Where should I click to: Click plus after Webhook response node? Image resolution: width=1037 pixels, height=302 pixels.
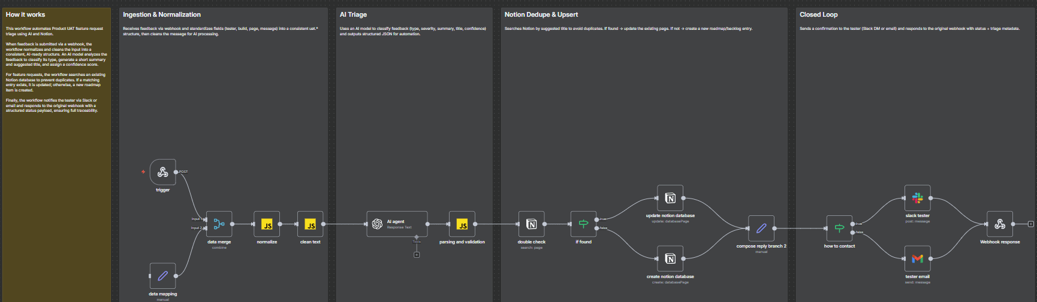[1030, 224]
